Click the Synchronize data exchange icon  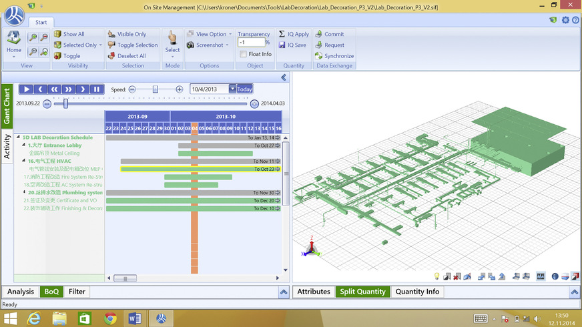click(318, 56)
